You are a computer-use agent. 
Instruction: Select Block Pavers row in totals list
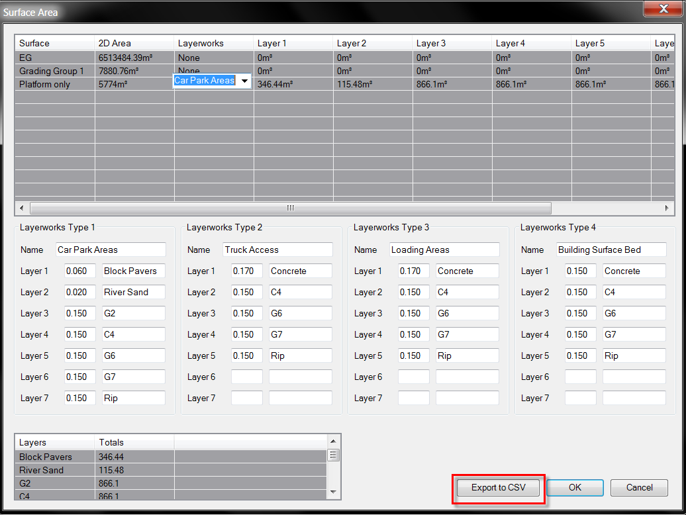pyautogui.click(x=171, y=457)
